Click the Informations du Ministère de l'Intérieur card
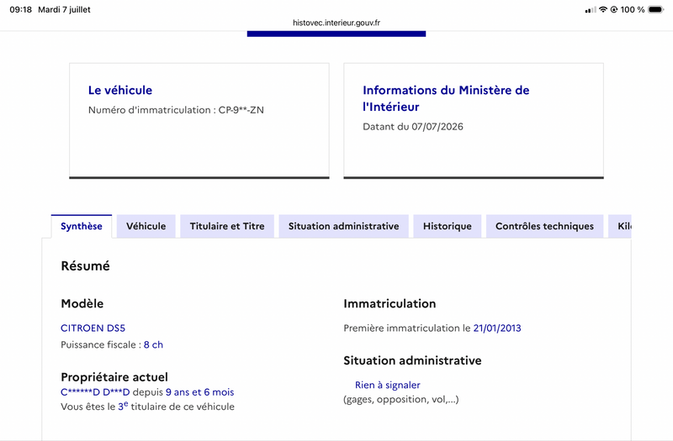 tap(474, 120)
